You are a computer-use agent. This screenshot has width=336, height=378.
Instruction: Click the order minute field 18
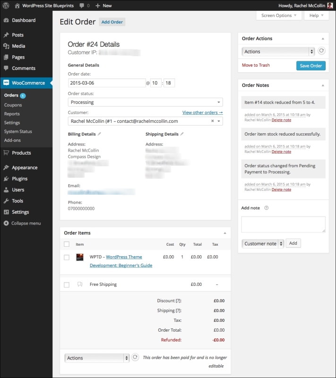point(169,83)
